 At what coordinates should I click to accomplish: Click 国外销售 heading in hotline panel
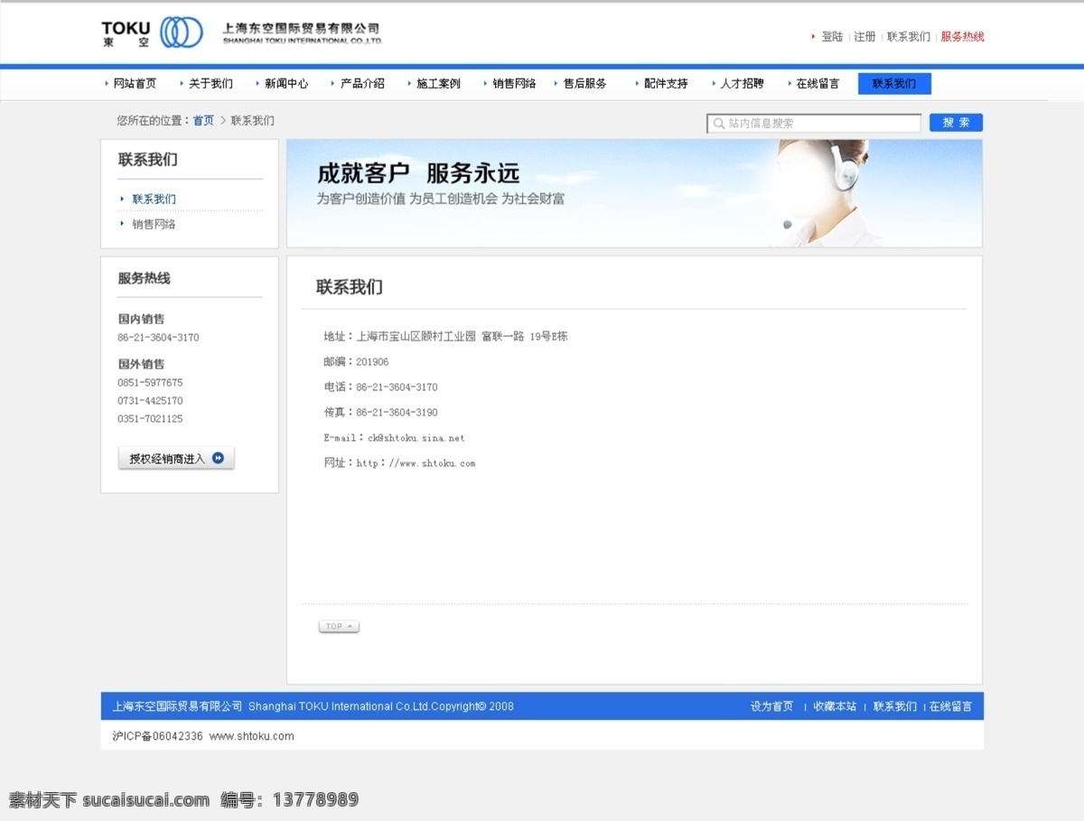141,364
